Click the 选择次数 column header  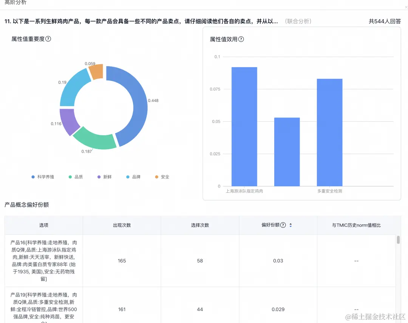(200, 225)
